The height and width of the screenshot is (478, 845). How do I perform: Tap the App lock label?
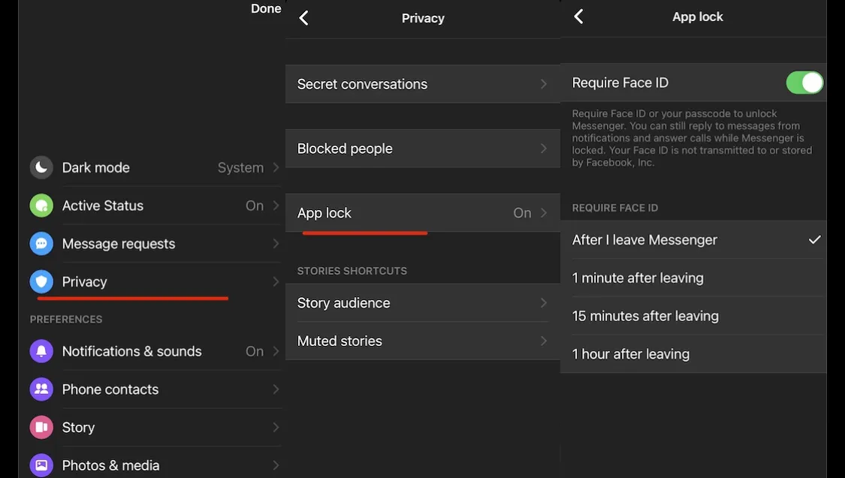[324, 213]
